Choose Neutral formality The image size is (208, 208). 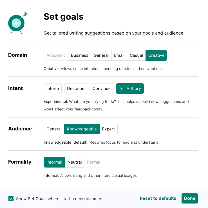pos(75,162)
